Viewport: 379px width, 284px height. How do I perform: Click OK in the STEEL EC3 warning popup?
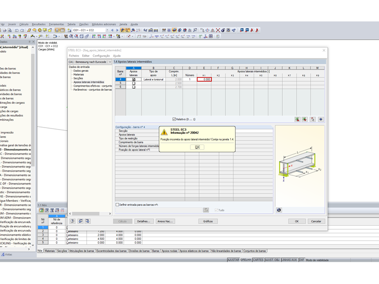[x=197, y=147]
